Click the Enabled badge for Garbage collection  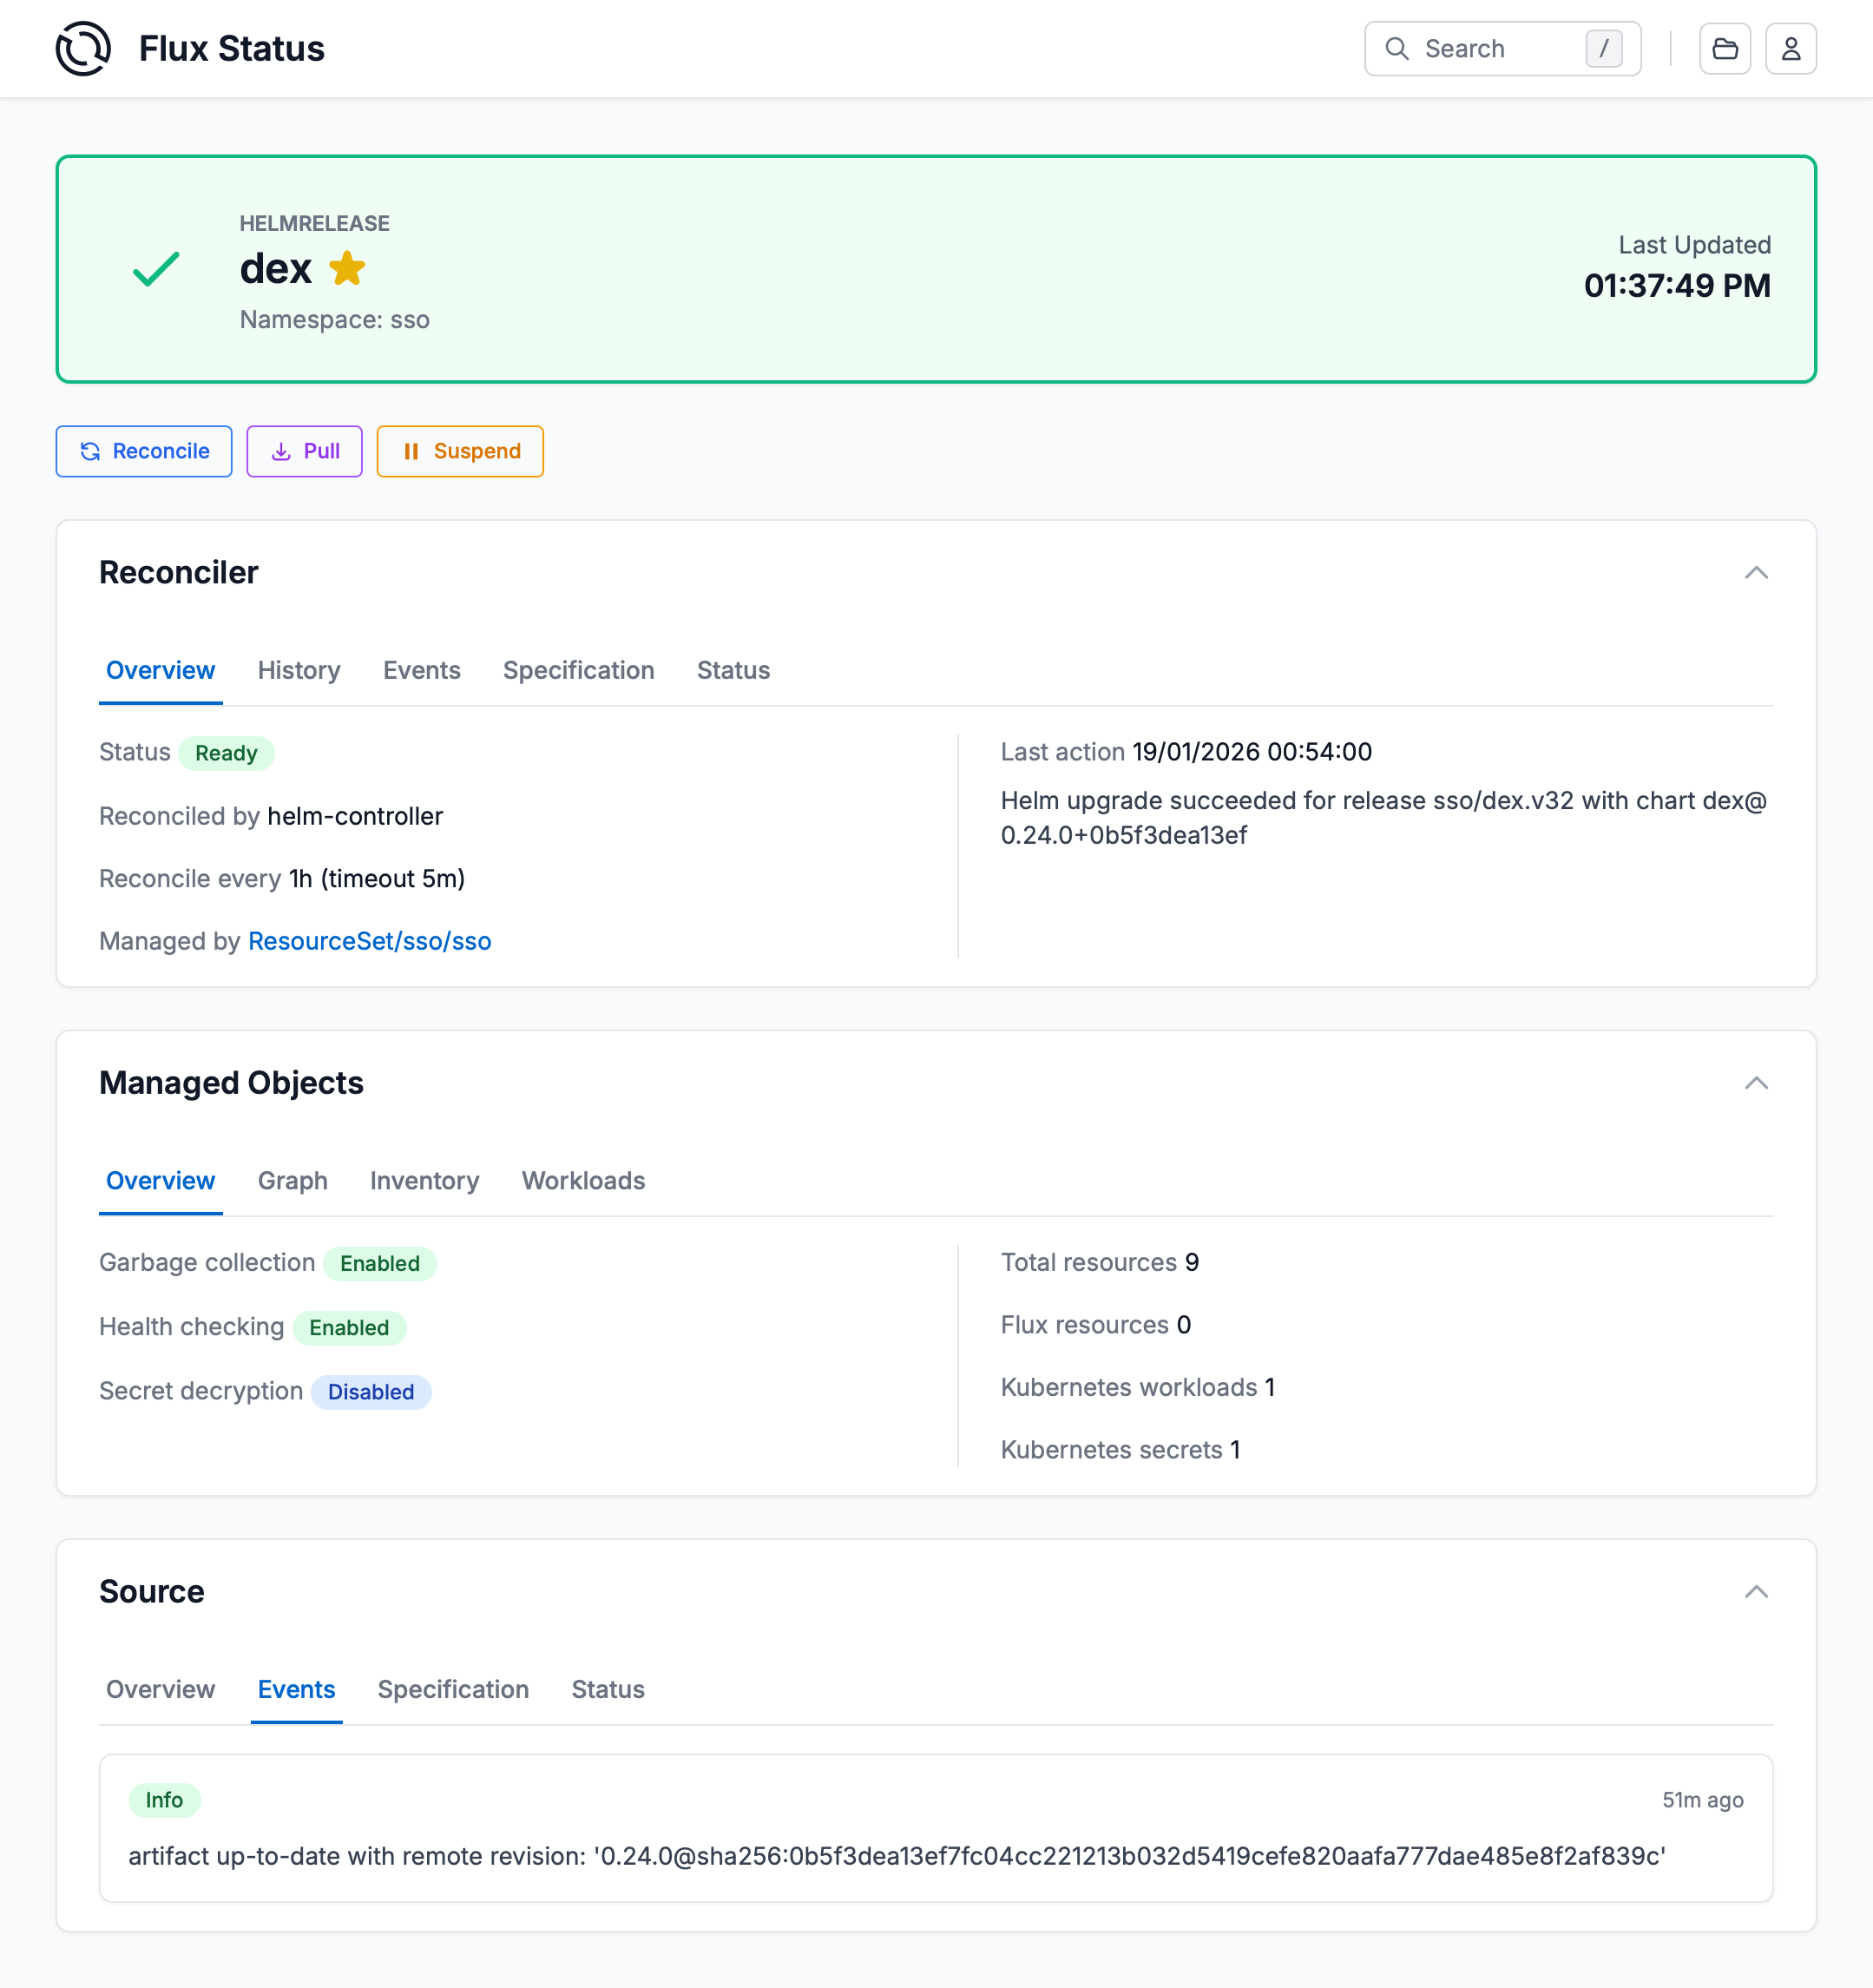(x=379, y=1263)
